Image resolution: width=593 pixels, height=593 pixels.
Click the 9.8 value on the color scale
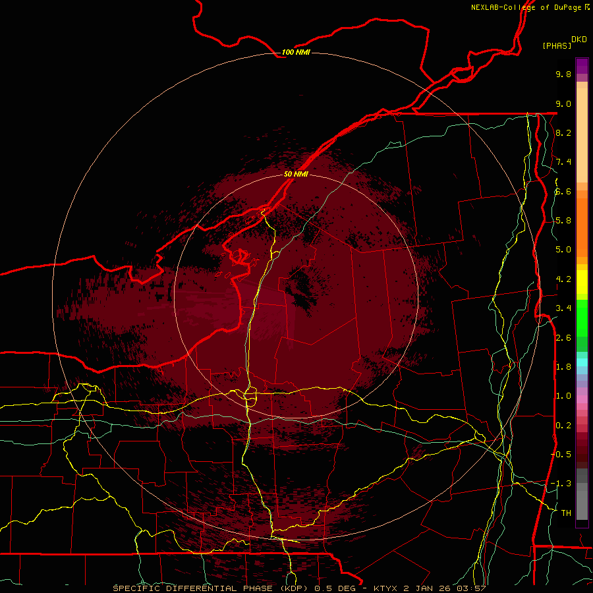coord(563,74)
